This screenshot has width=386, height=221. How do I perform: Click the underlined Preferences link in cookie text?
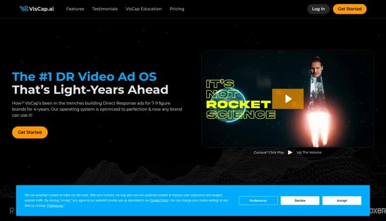55,206
